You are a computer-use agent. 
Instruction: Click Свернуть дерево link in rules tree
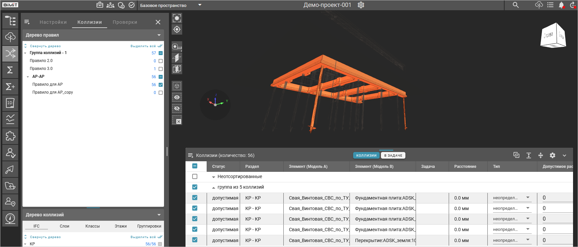click(x=45, y=46)
